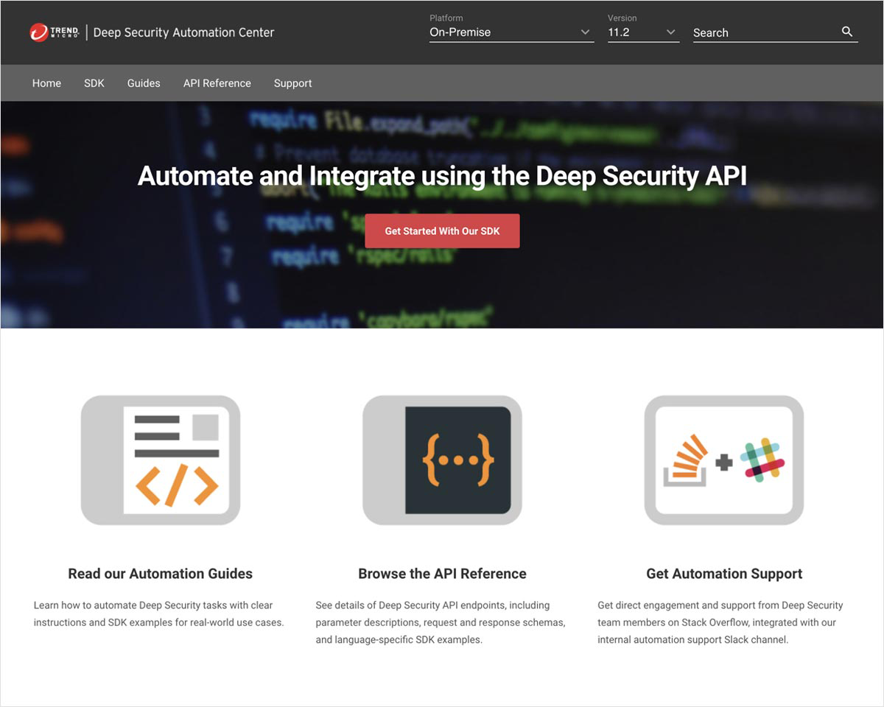Open the Support navigation item

click(x=292, y=83)
